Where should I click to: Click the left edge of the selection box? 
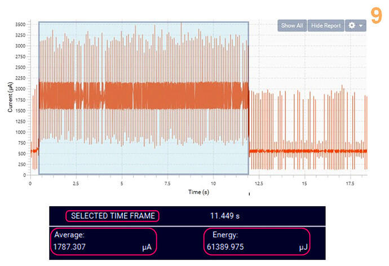pyautogui.click(x=39, y=98)
